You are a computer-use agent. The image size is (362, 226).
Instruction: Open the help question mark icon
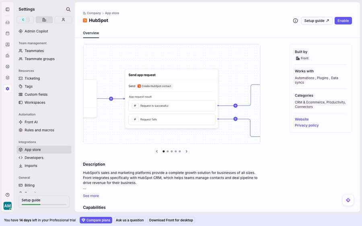point(8,195)
